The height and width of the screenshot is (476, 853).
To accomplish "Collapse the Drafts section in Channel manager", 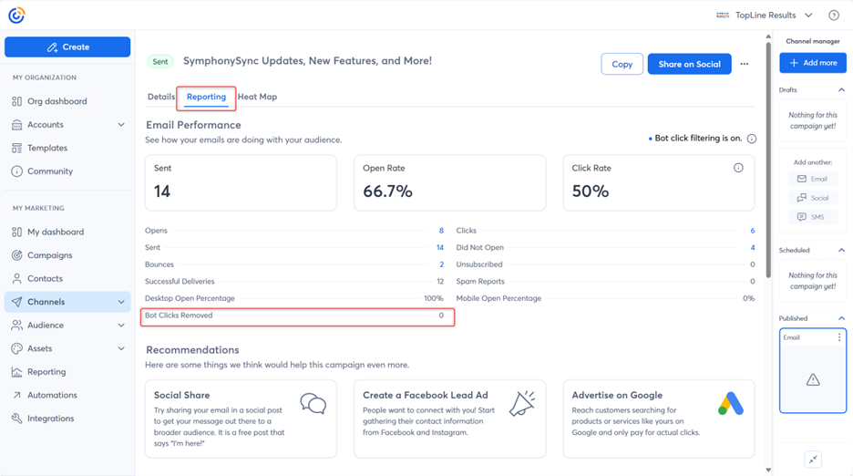I will (x=841, y=90).
